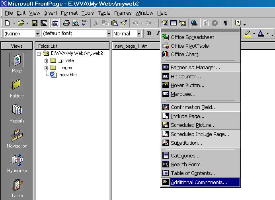275x200 pixels.
Task: Open the Insert menu
Action: 51,13
